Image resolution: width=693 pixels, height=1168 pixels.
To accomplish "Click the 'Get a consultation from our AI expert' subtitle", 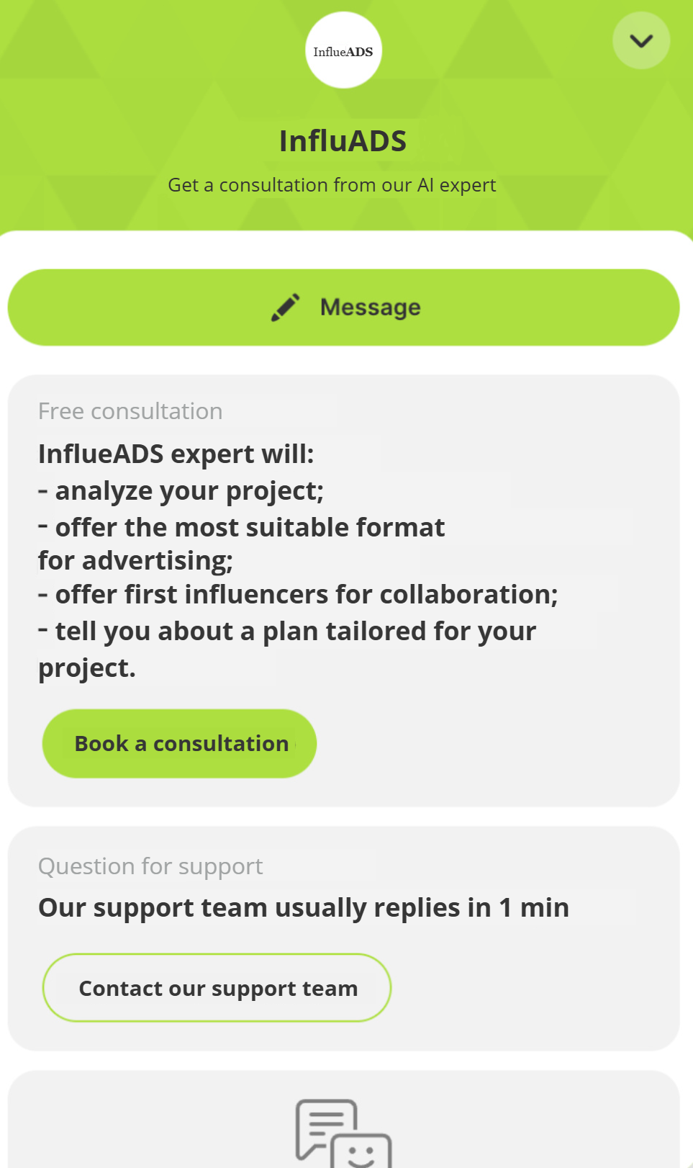I will (332, 185).
